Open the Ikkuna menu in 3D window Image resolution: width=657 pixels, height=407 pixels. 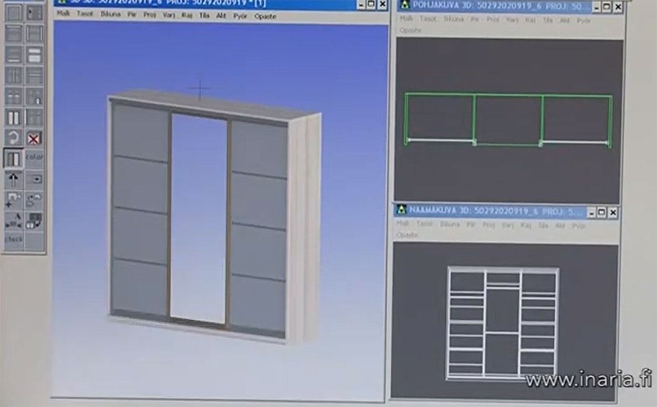click(x=110, y=14)
